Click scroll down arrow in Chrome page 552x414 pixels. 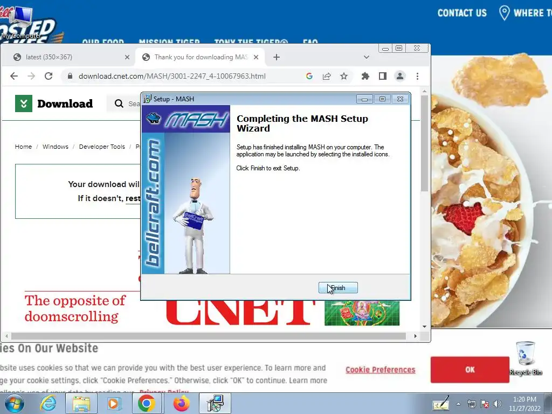coord(425,327)
